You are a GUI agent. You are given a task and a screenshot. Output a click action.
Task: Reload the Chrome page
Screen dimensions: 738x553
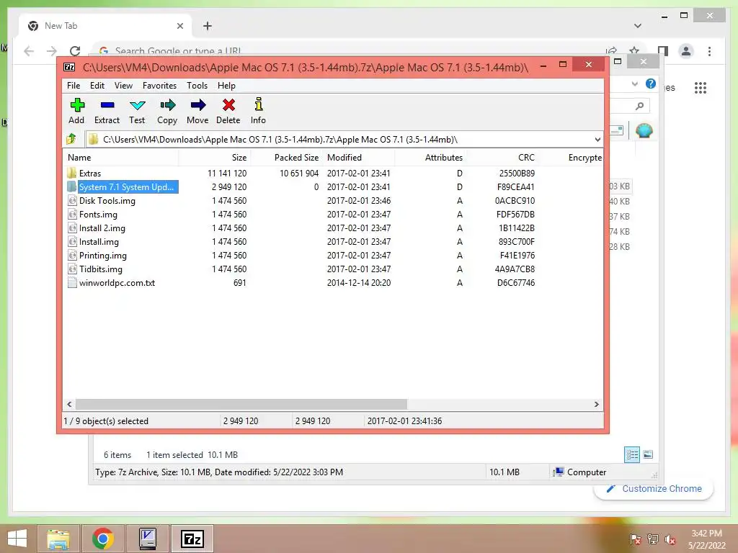click(x=75, y=51)
